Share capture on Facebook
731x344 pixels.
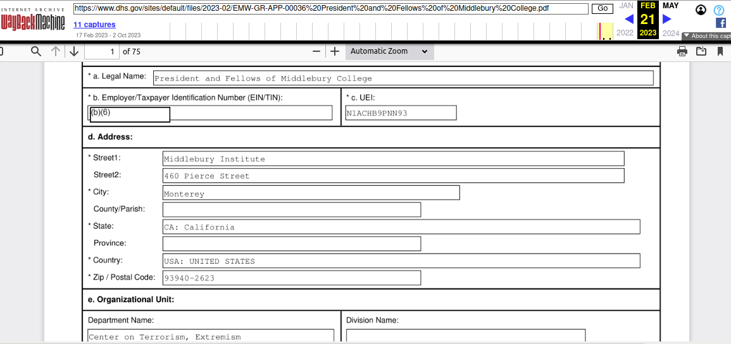[x=720, y=23]
